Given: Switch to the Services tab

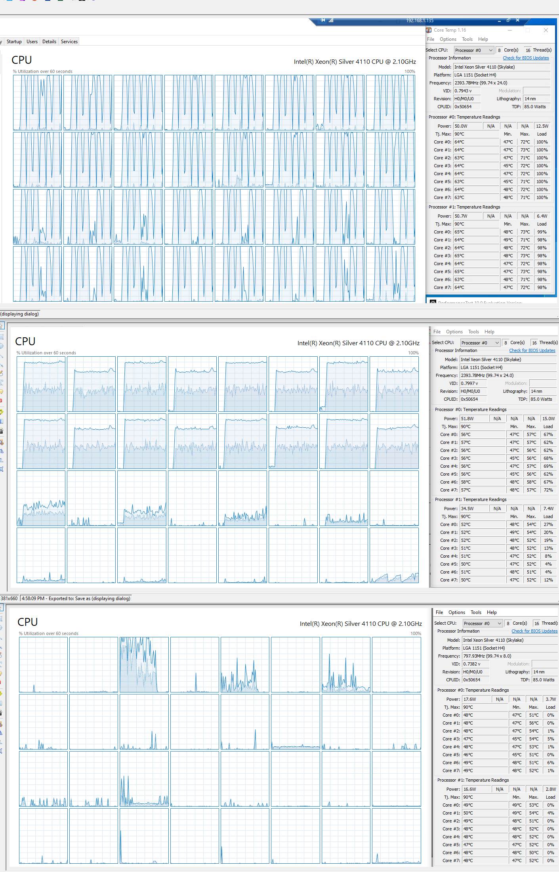Looking at the screenshot, I should 69,42.
